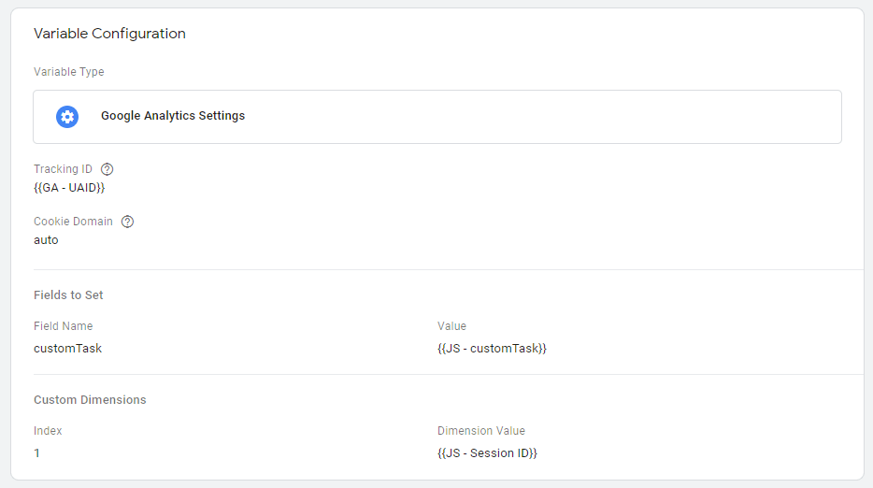Expand the Custom Dimensions section
The width and height of the screenshot is (873, 488).
[x=90, y=400]
